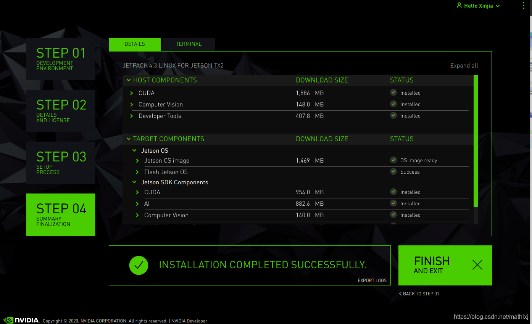The height and width of the screenshot is (324, 532).
Task: Click the 954.0 MB CUDA size value
Action: click(310, 192)
